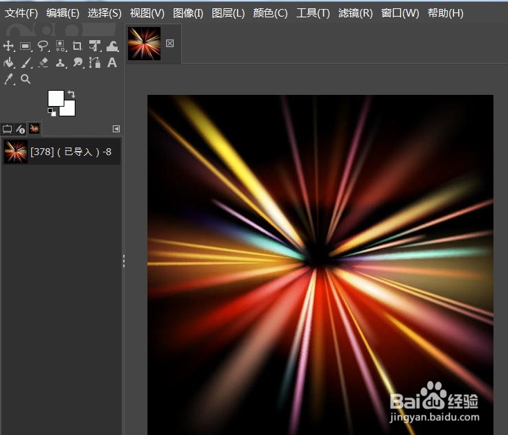Close the starburst image tab
This screenshot has height=435, width=508.
pos(170,43)
